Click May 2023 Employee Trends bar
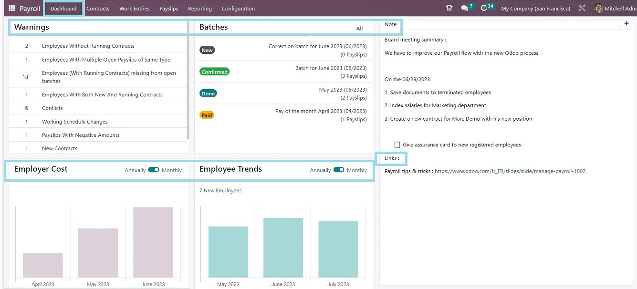This screenshot has height=289, width=637. 228,252
